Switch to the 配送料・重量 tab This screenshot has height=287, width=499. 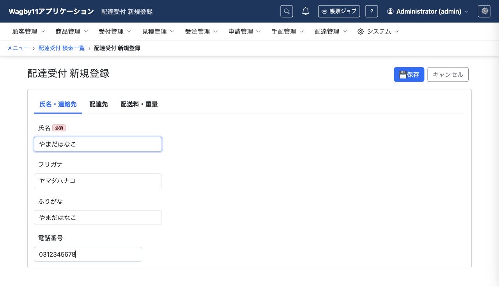pyautogui.click(x=139, y=105)
